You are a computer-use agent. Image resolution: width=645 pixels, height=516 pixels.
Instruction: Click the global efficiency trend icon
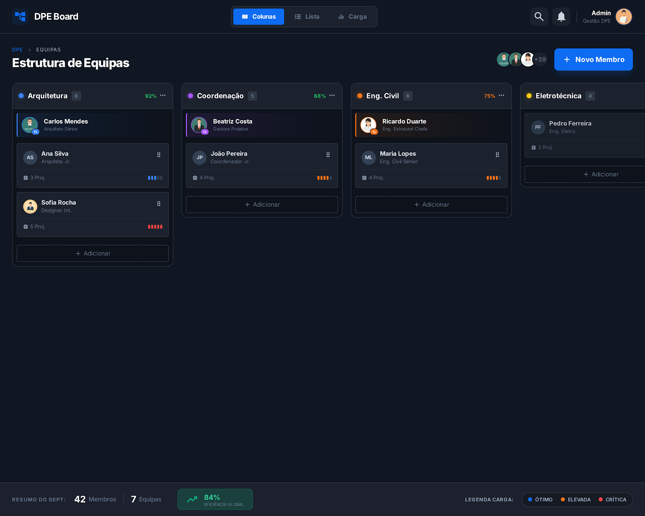click(x=192, y=499)
